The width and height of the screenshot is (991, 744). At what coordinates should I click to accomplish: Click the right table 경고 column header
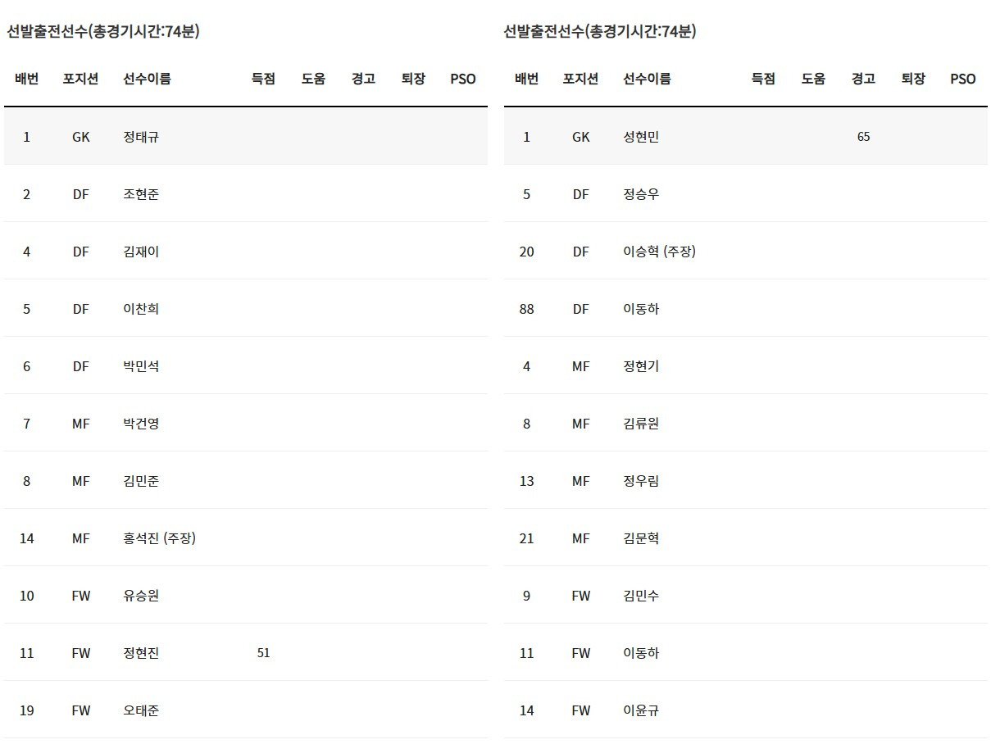tap(863, 79)
